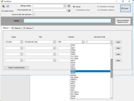The image size is (134, 101).
Task: Select GREG from the list
Action: click(x=90, y=50)
